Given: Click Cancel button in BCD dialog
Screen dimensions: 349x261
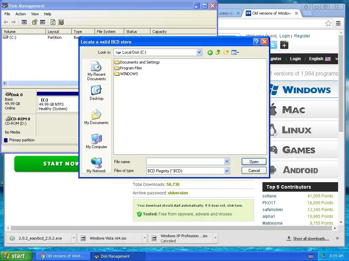Looking at the screenshot, I should pyautogui.click(x=254, y=171).
